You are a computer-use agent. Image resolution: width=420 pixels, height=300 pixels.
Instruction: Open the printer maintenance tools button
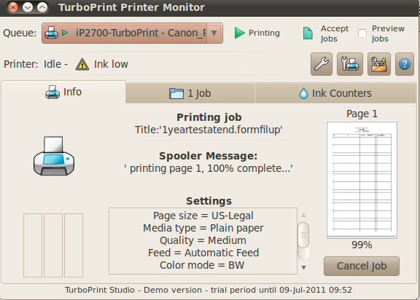coord(350,64)
